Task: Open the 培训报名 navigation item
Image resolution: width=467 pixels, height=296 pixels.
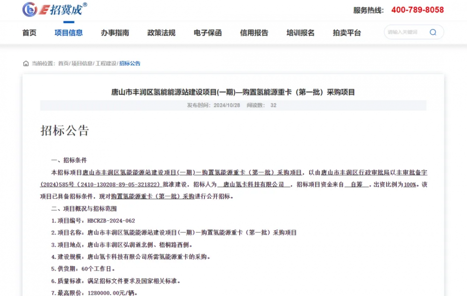Action: [300, 33]
